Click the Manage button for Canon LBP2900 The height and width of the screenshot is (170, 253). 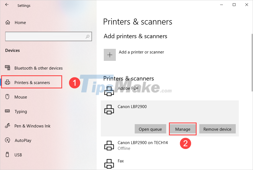[183, 129]
